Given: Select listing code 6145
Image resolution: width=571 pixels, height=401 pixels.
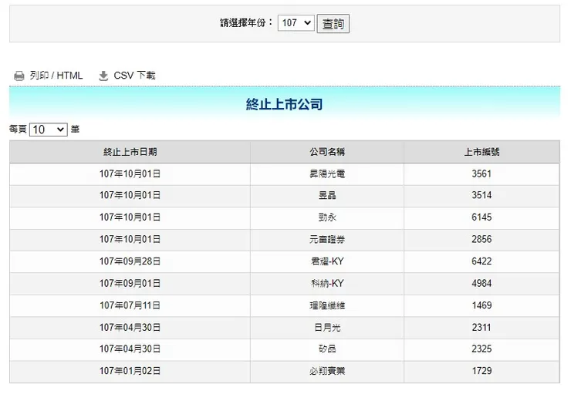Looking at the screenshot, I should [x=481, y=217].
